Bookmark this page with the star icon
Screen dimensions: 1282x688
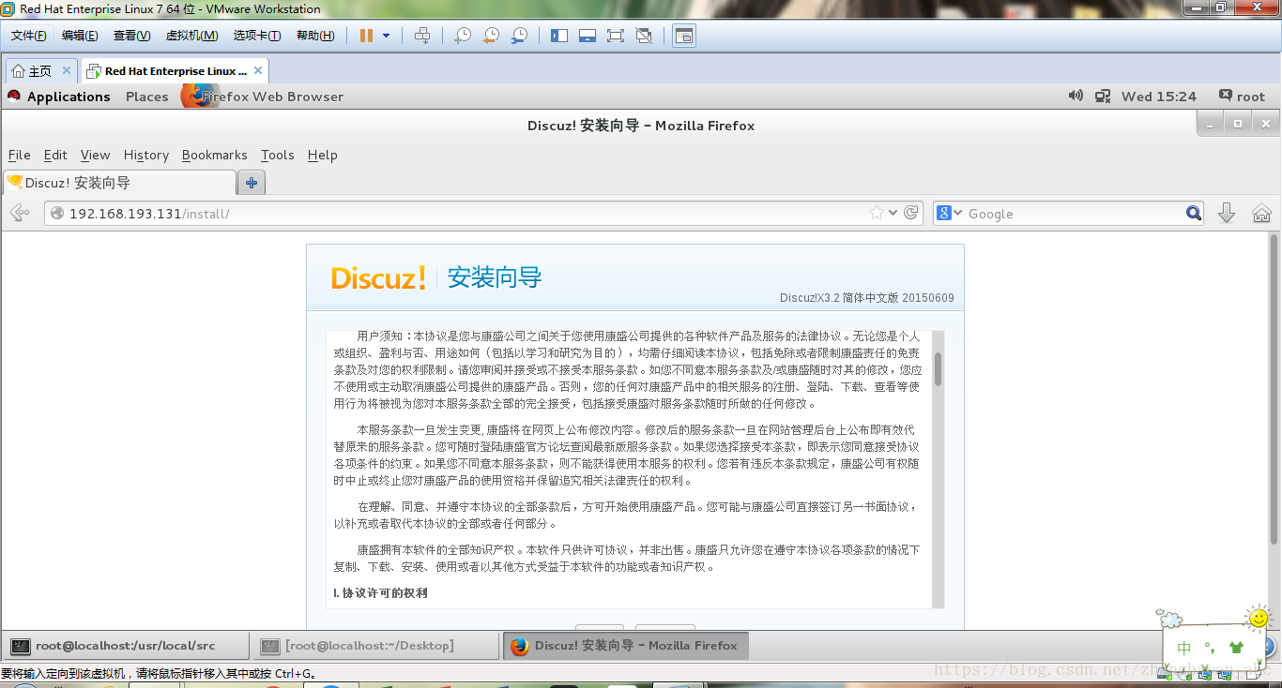pyautogui.click(x=877, y=213)
